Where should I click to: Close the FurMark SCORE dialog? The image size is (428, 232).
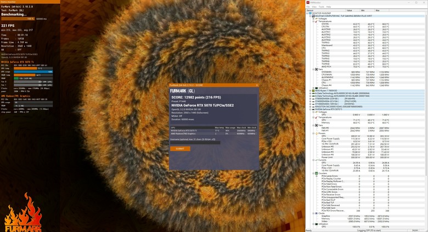tap(257, 85)
